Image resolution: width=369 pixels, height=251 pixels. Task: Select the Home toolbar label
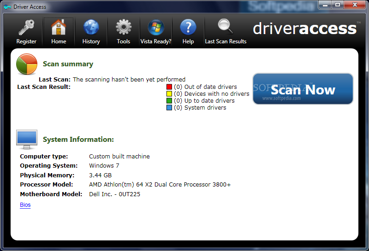(x=59, y=41)
